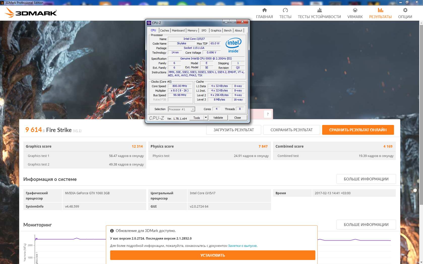Click Сравнить результат онлайн button
Image resolution: width=423 pixels, height=264 pixels.
(x=358, y=130)
